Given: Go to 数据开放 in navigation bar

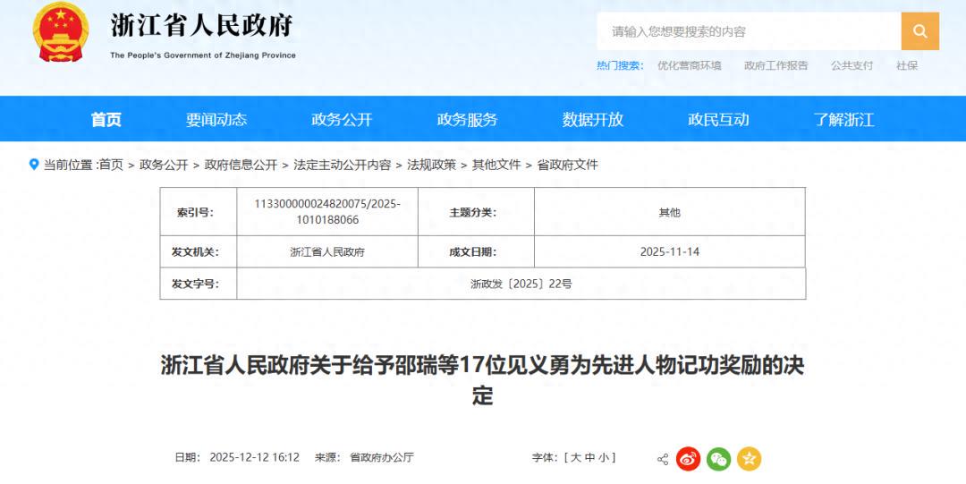Looking at the screenshot, I should coord(592,120).
